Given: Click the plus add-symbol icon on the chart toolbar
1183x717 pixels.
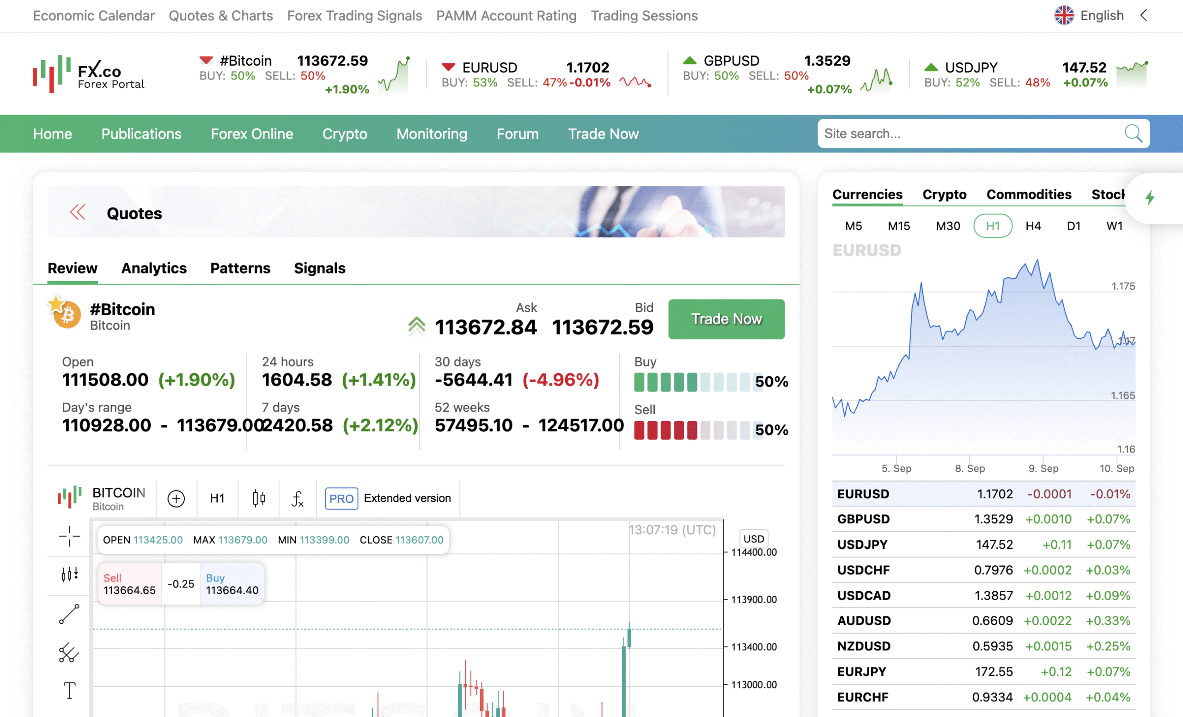Looking at the screenshot, I should tap(176, 498).
